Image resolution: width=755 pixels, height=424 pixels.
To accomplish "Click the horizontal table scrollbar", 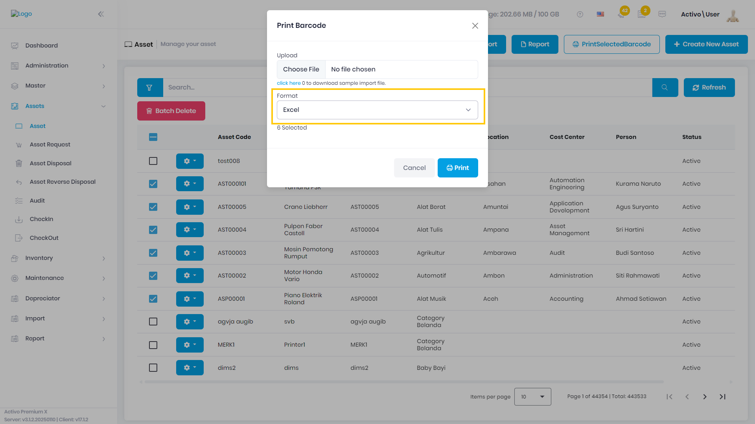I will click(404, 382).
